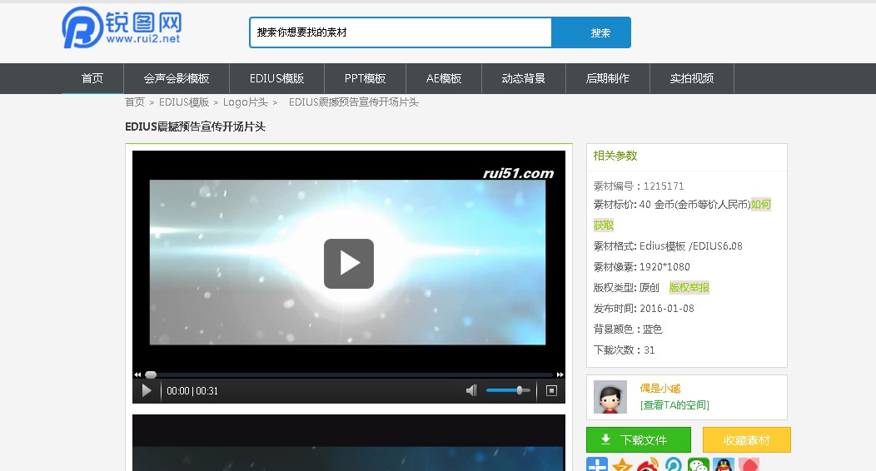Click the 相关参数 panel heading
This screenshot has width=876, height=471.
point(615,156)
